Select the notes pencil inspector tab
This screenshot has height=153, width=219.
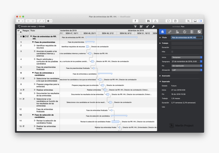tap(199, 32)
